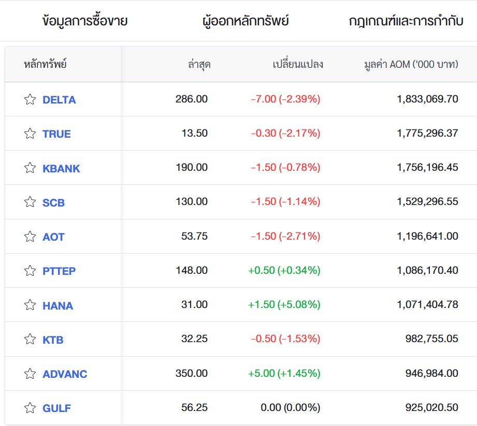Toggle the KTB favorite star
This screenshot has height=426, width=477.
(x=30, y=339)
